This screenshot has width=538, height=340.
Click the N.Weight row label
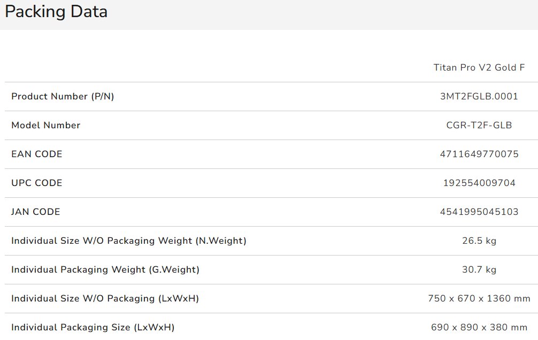pyautogui.click(x=129, y=241)
